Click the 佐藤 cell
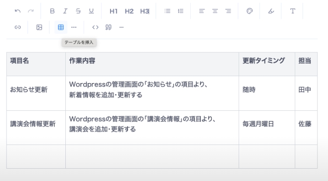Screen dimensions: 328x181 click(x=306, y=127)
